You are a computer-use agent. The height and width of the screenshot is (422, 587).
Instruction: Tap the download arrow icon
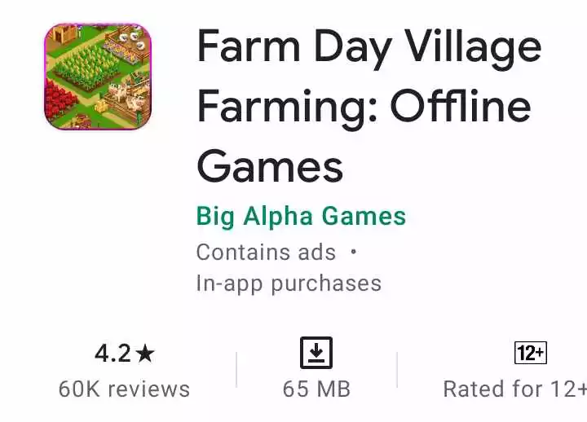[x=316, y=353]
